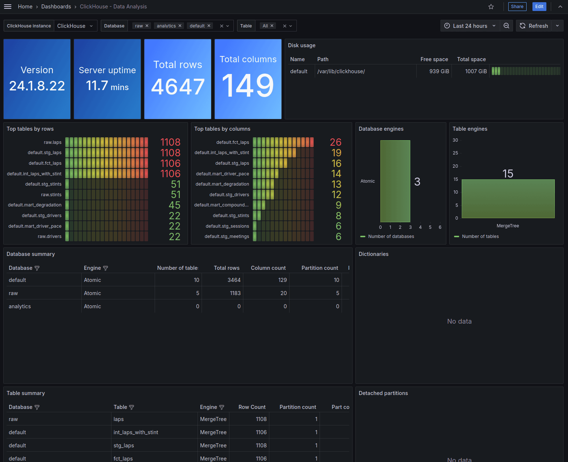Remove the raw database filter chip
Image resolution: width=568 pixels, height=462 pixels.
click(147, 26)
